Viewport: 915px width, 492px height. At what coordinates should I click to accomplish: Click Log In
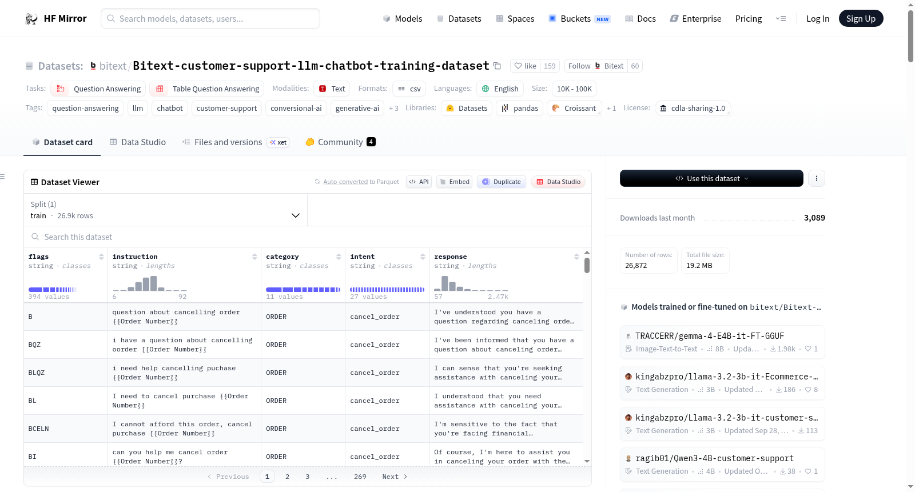[x=818, y=19]
